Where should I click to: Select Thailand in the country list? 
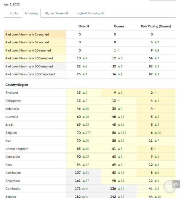click(12, 93)
